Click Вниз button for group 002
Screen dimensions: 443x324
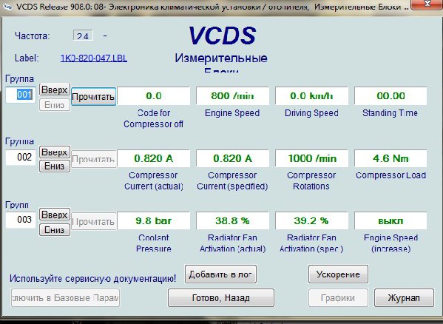[x=55, y=166]
